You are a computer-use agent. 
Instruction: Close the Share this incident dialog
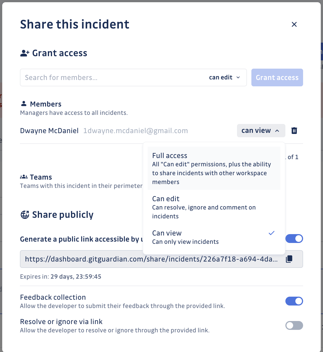coord(294,24)
